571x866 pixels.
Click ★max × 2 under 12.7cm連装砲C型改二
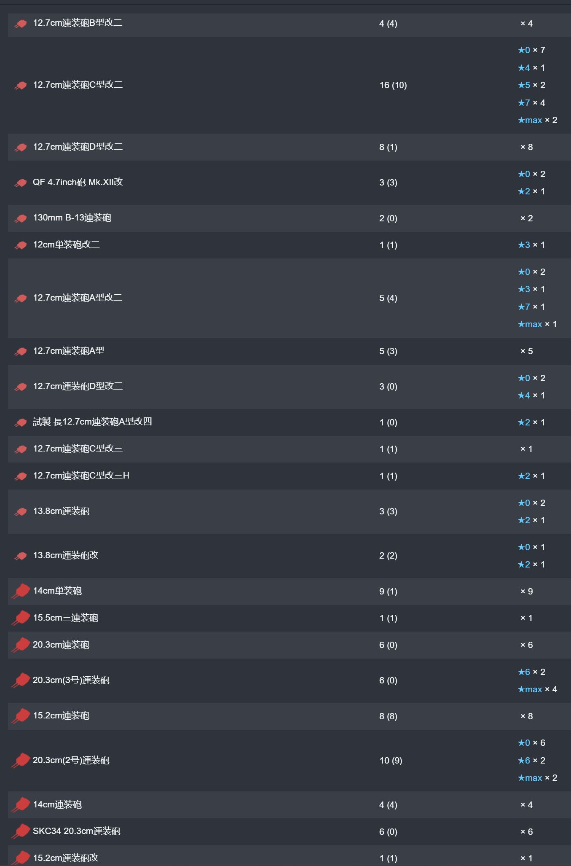pos(538,120)
